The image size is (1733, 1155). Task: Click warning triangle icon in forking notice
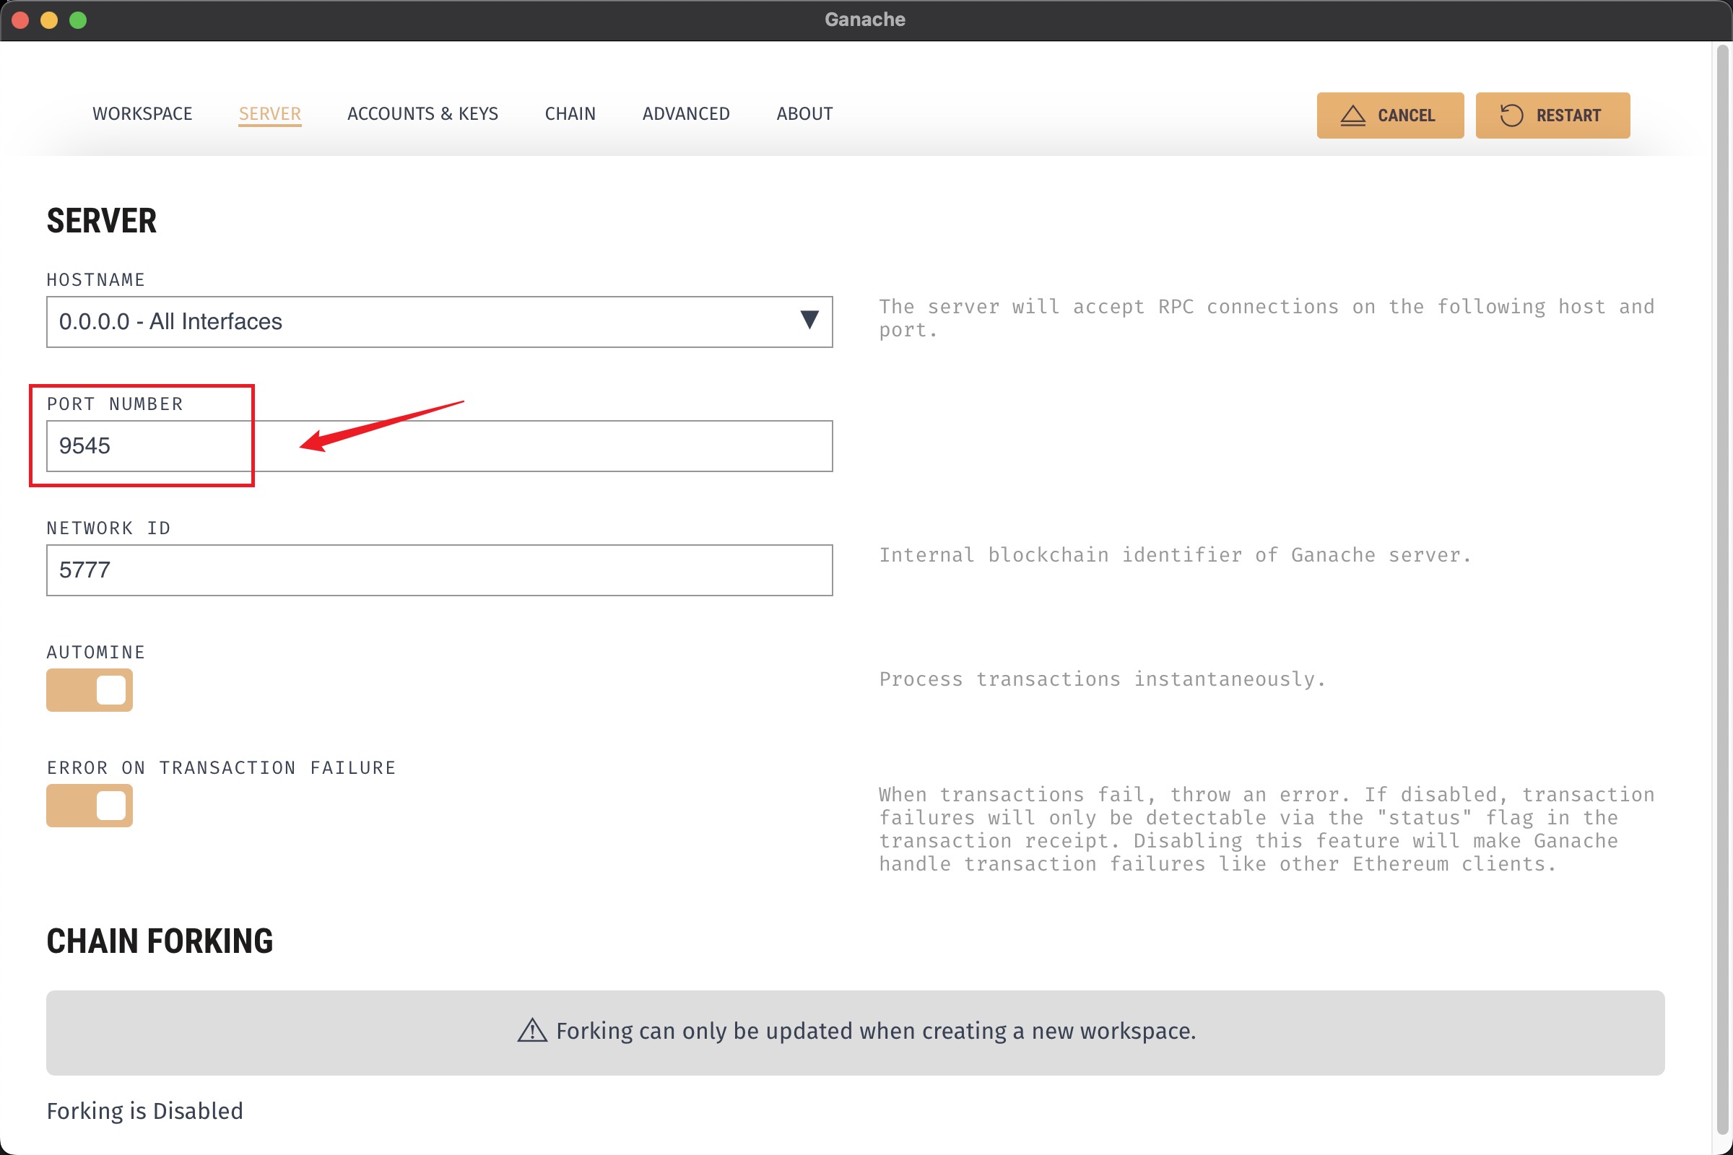(x=532, y=1031)
